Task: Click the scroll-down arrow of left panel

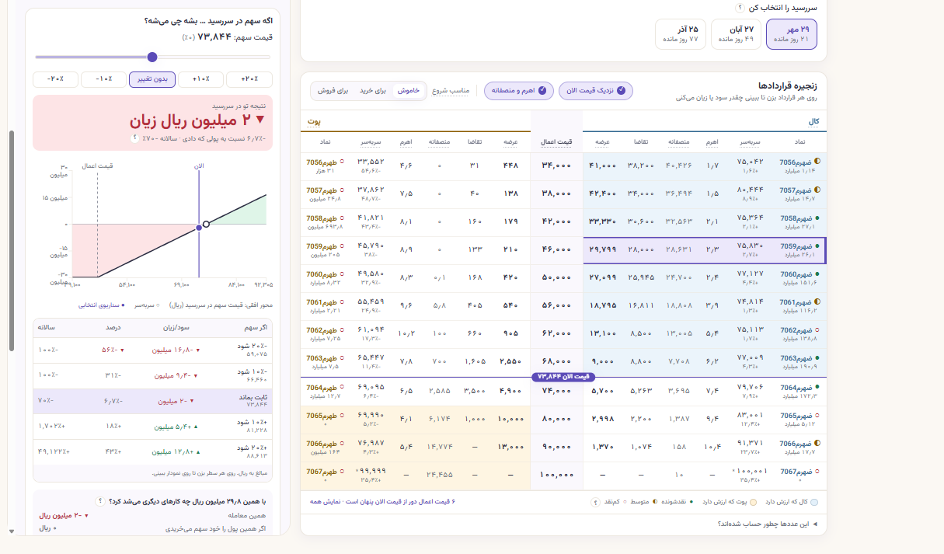Action: [x=12, y=531]
